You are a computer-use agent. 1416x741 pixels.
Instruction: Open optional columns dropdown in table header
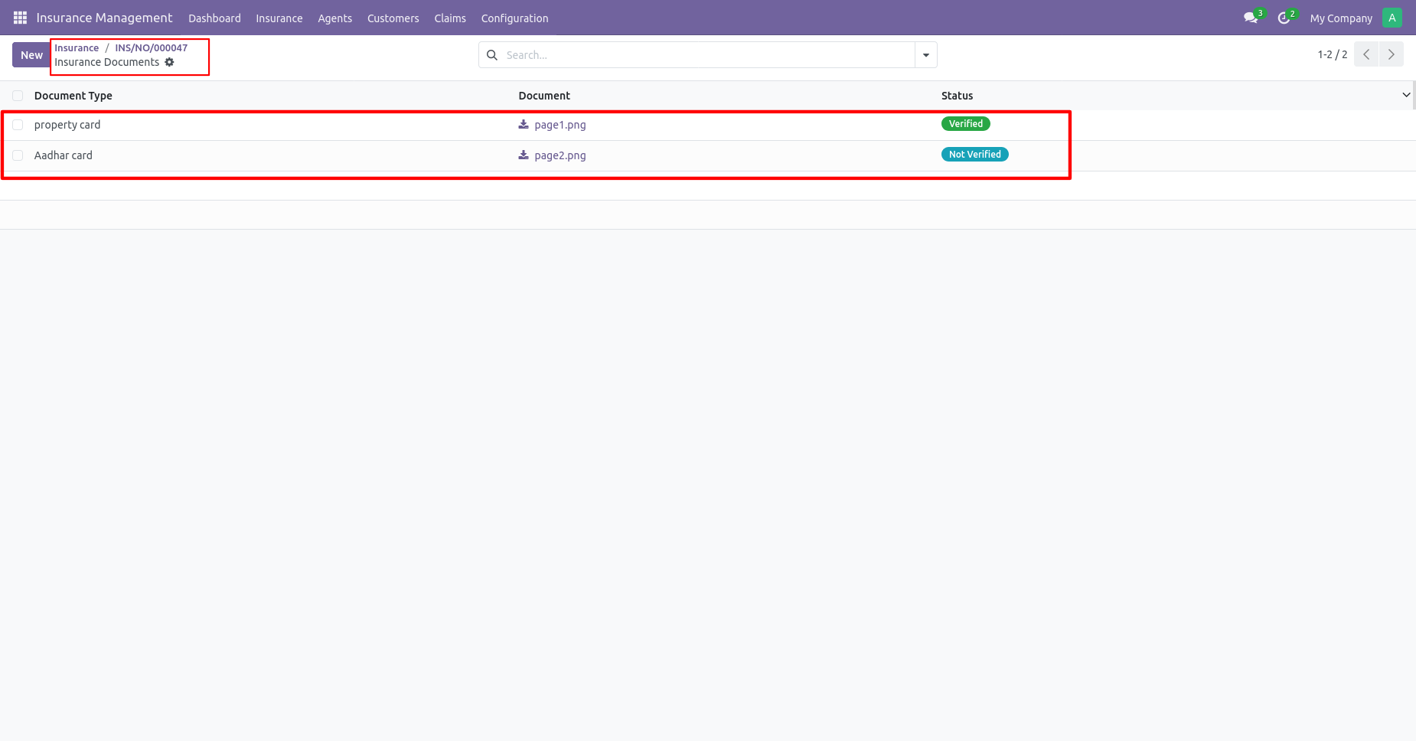coord(1406,95)
